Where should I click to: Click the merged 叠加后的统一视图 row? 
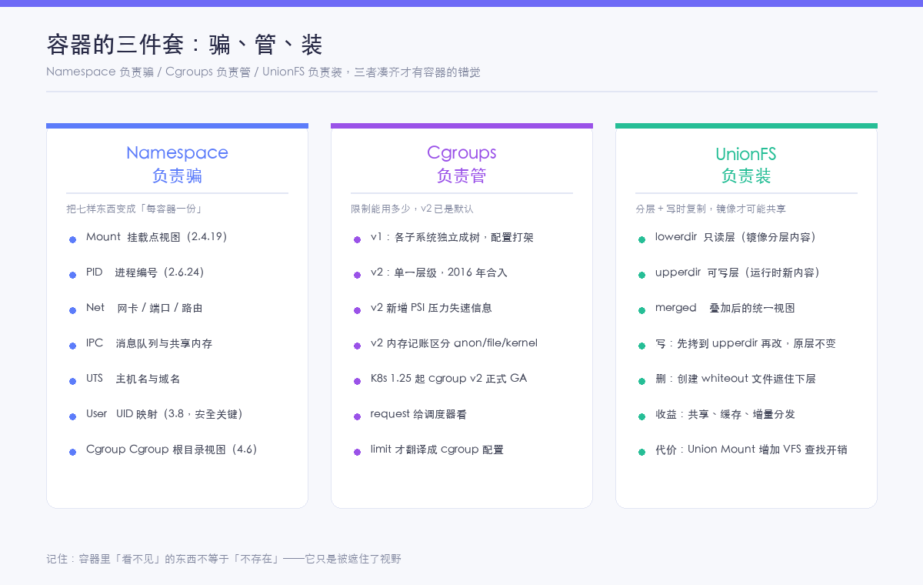click(716, 308)
